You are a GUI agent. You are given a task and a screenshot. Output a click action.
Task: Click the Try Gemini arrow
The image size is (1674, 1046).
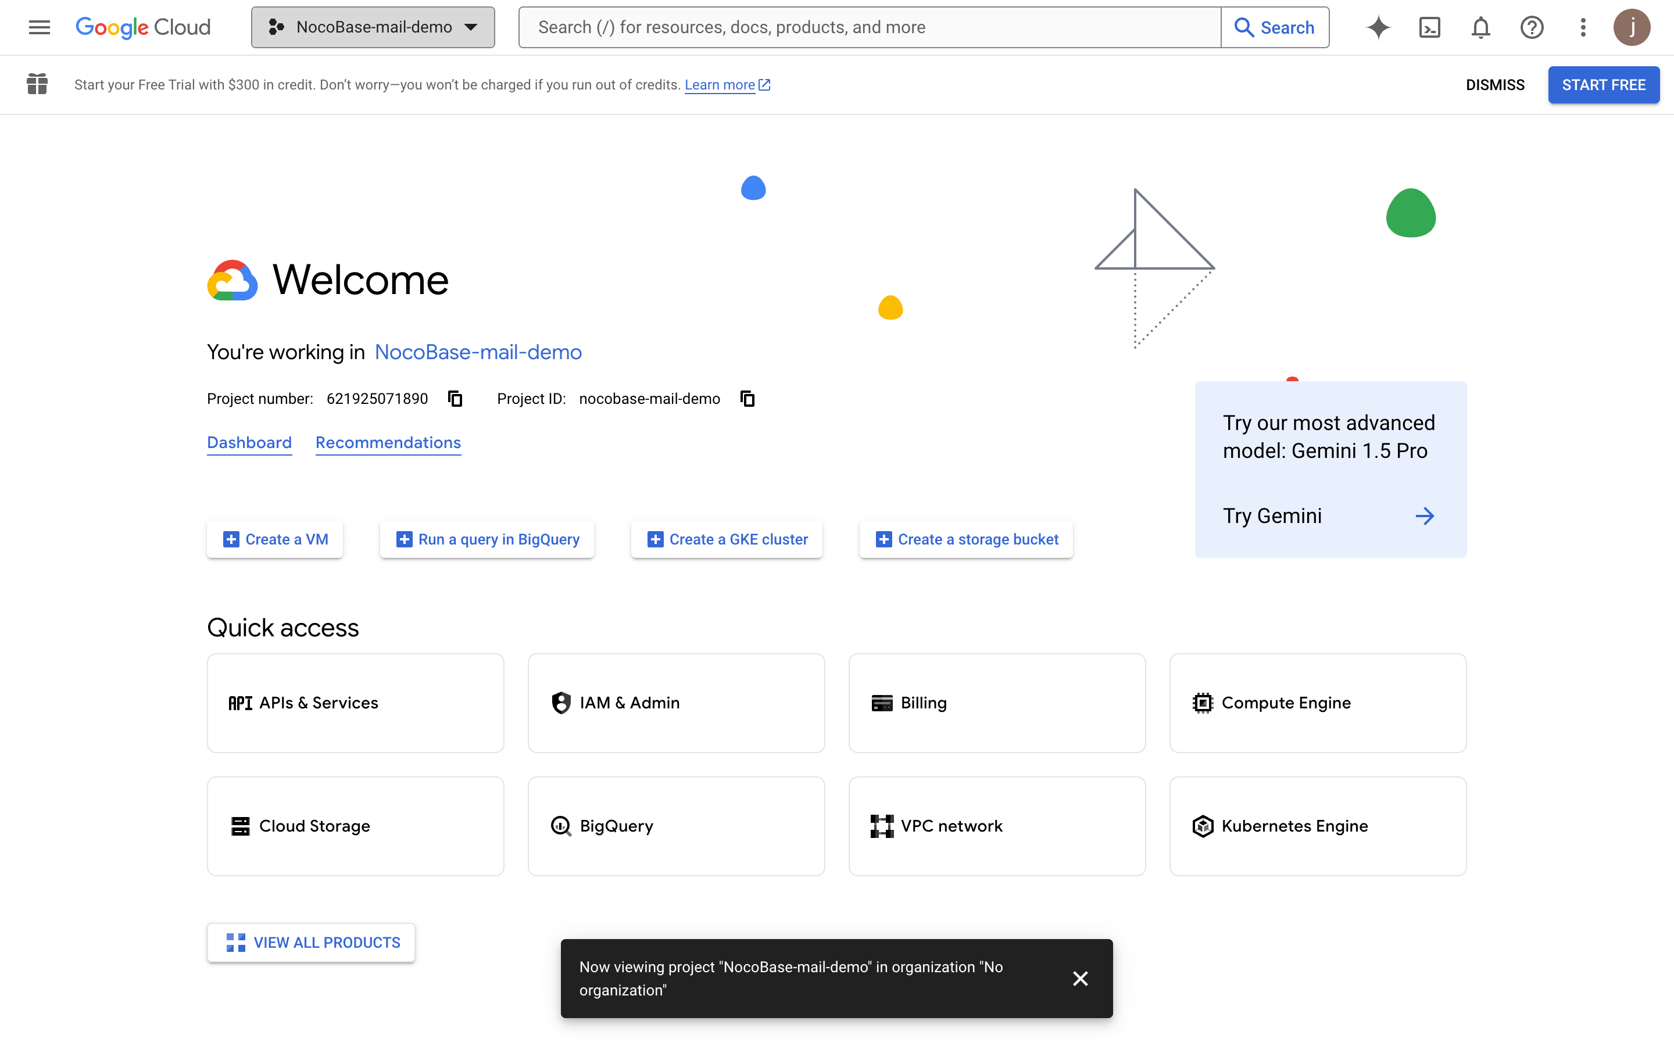pyautogui.click(x=1424, y=516)
